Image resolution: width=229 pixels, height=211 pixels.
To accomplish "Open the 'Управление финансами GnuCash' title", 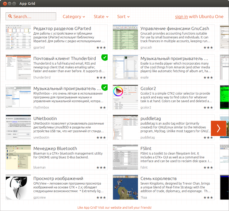I will pos(175,28).
